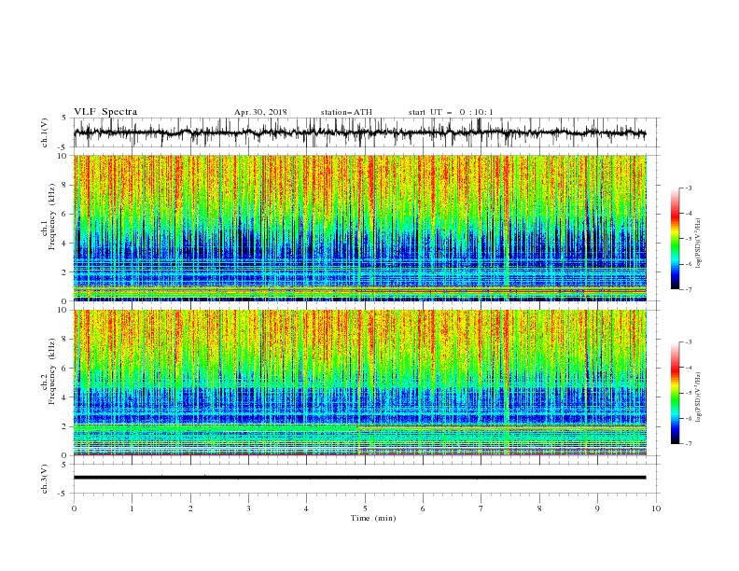Viewport: 739px width, 571px height.
Task: Click the ch.2 frequency tick "6"
Action: coord(63,369)
